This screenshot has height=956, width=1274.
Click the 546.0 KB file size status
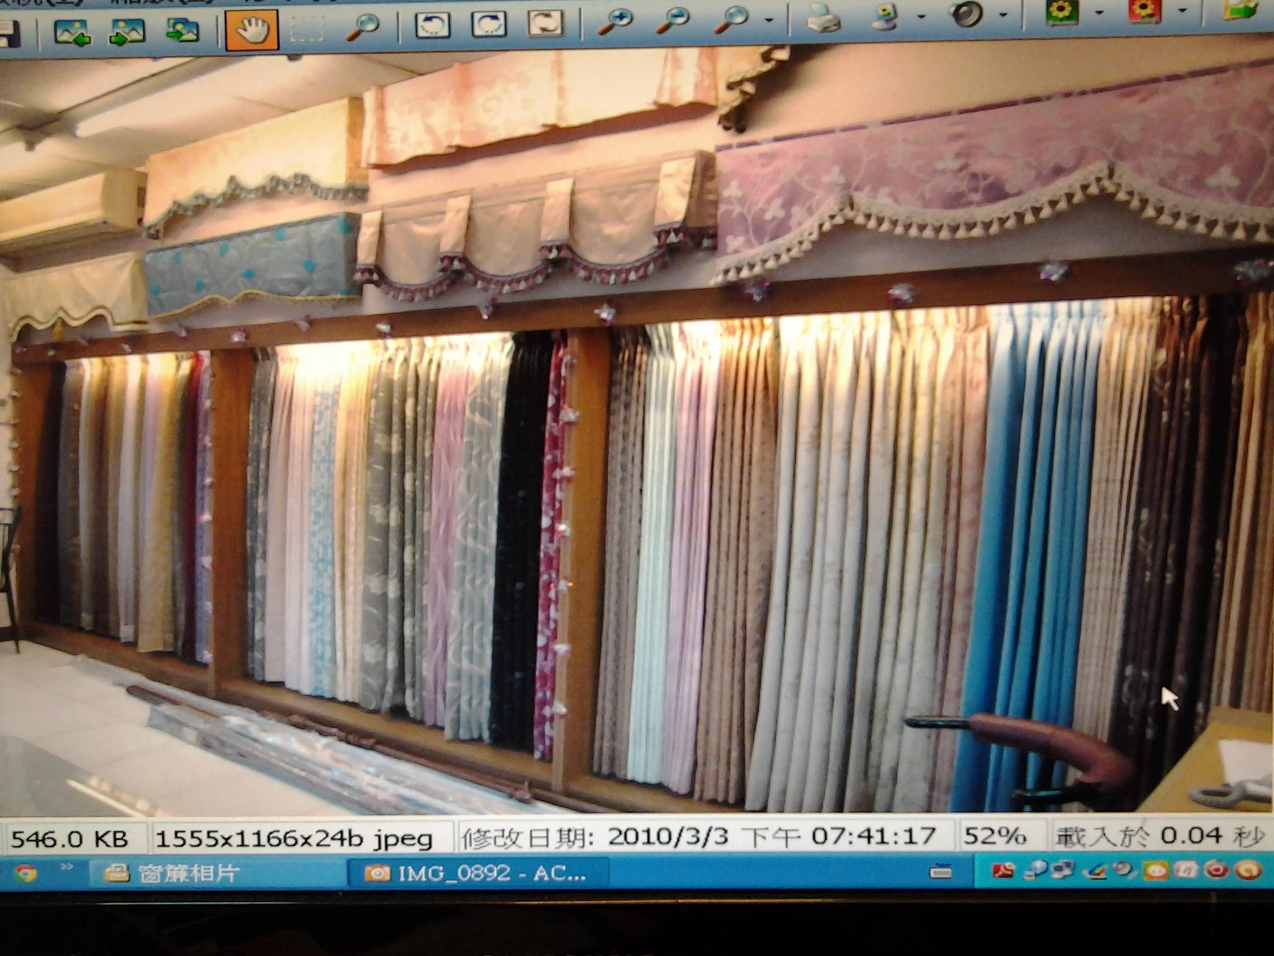[70, 840]
